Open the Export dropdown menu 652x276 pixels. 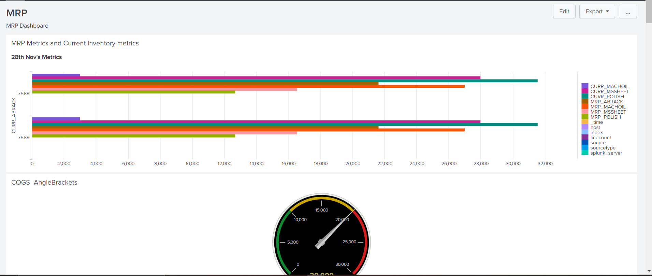pos(597,12)
